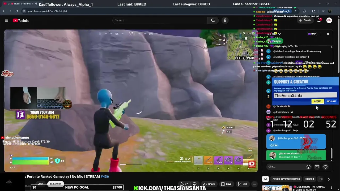This screenshot has height=191, width=340.
Task: Reload the page with browser refresh icon
Action: 16,11
